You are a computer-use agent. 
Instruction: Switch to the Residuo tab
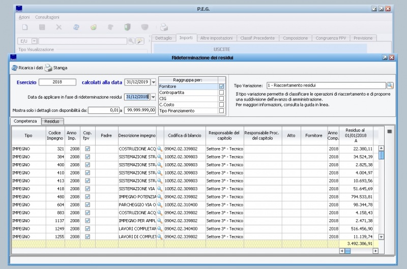click(x=51, y=122)
